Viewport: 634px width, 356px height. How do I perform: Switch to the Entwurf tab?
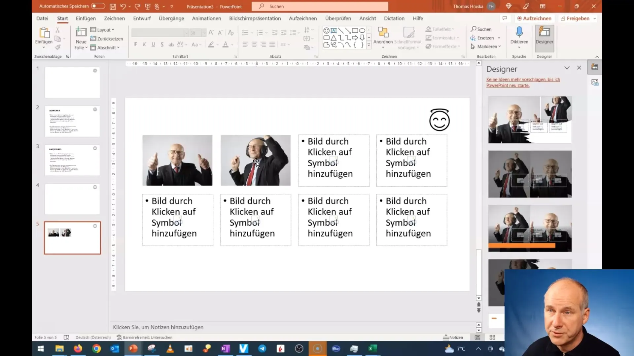pos(142,18)
